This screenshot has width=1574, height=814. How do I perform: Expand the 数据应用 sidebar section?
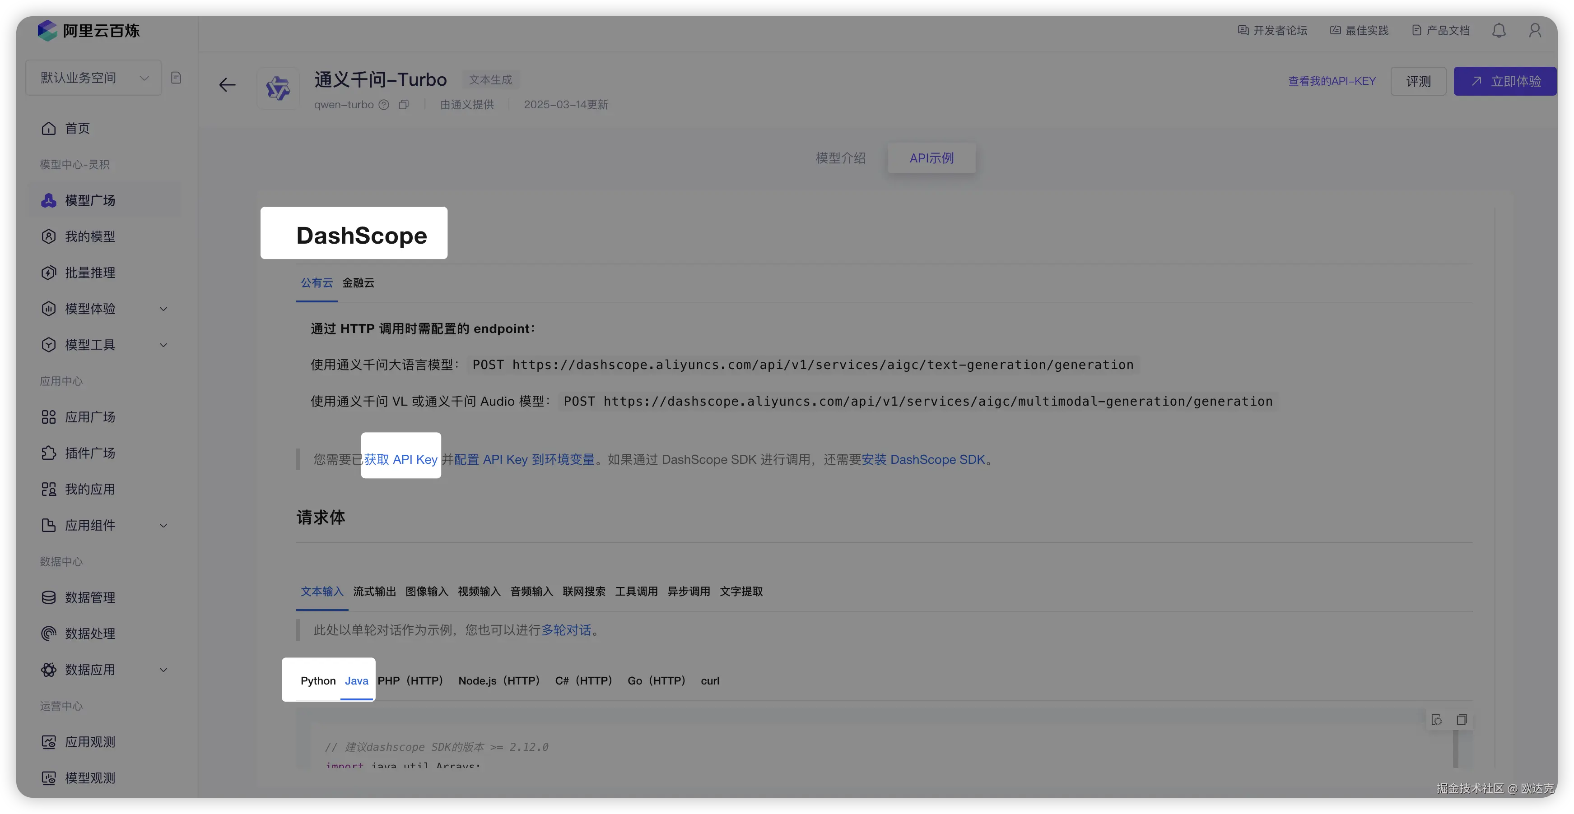[x=163, y=670]
